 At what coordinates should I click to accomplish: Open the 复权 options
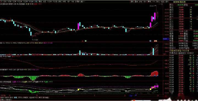[132, 2]
